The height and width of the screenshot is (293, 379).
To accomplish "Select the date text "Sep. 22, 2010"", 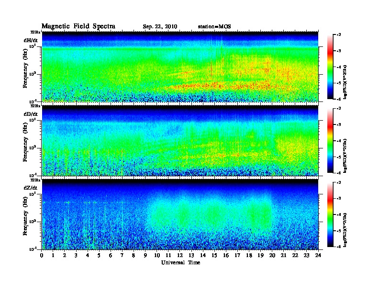I will coord(160,27).
